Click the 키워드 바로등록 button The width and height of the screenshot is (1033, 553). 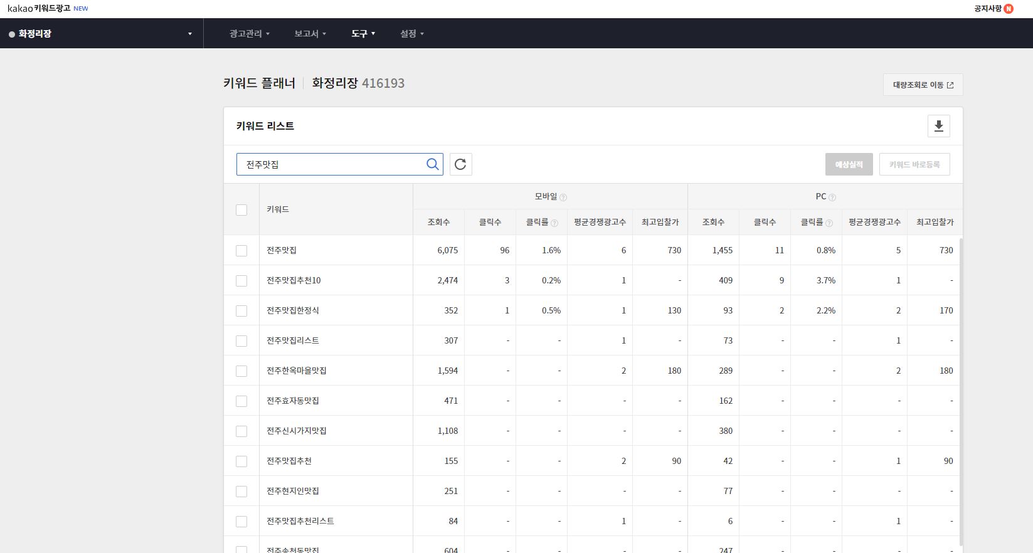[x=914, y=164]
